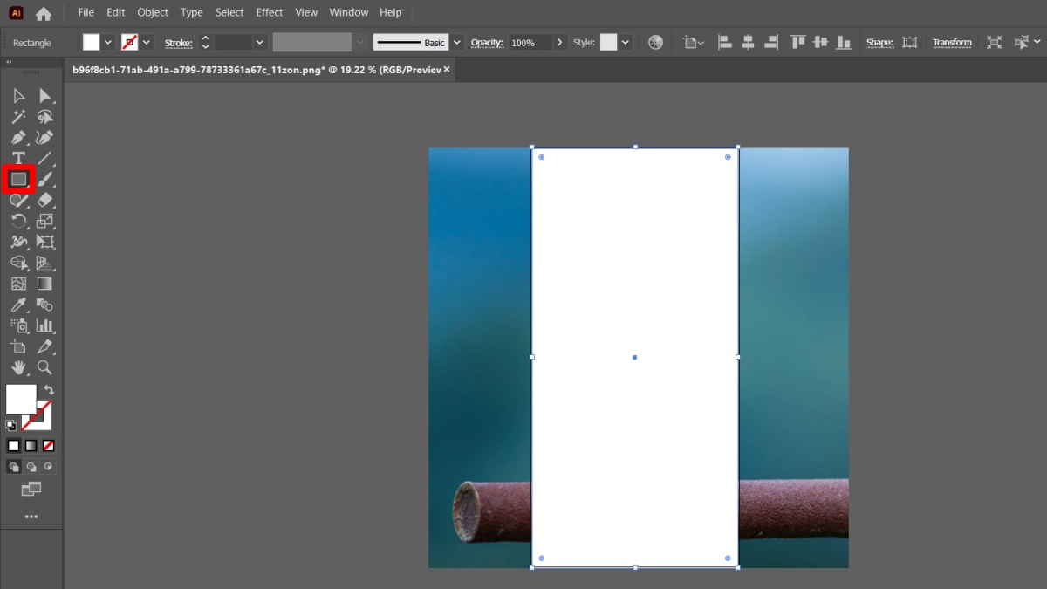Select the Shaper tool
This screenshot has height=589, width=1047.
click(x=18, y=200)
